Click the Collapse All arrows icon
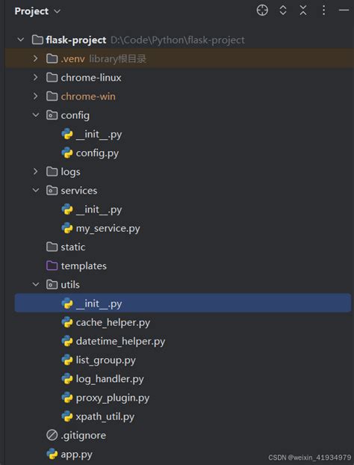 point(303,10)
